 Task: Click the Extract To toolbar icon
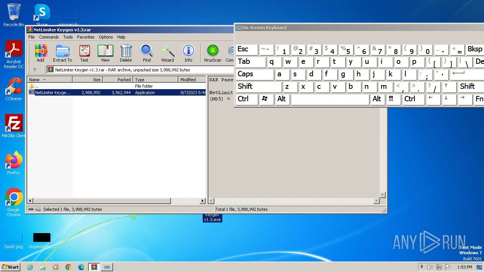(x=62, y=53)
